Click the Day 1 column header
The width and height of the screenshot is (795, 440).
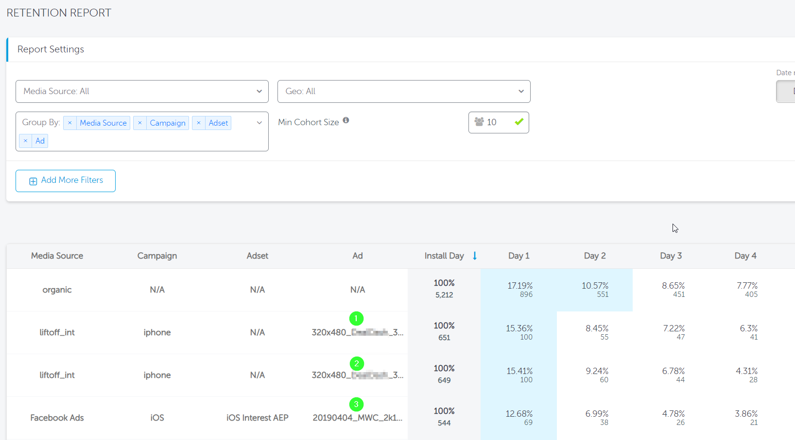coord(518,256)
